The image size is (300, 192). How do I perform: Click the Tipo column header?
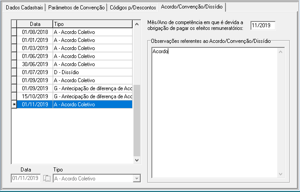point(92,24)
